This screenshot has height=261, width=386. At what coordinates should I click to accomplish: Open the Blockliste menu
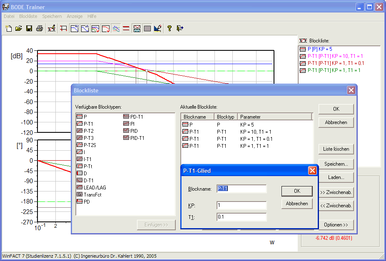tap(28, 16)
